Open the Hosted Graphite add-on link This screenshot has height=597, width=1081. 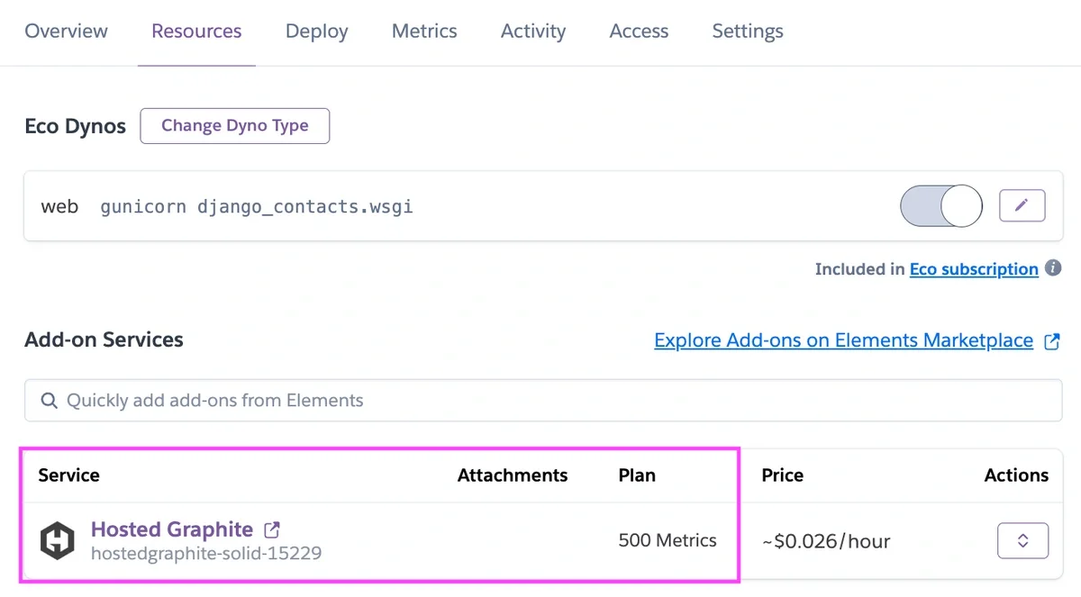tap(172, 529)
